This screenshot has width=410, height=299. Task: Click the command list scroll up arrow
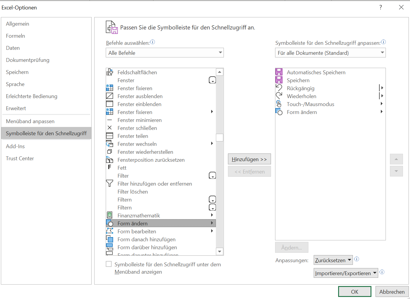219,72
